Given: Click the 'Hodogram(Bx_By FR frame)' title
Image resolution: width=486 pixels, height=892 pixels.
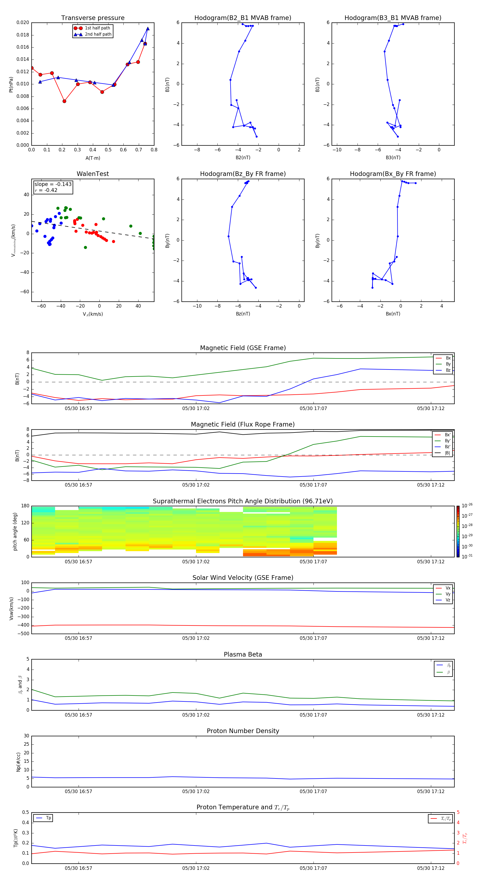Looking at the screenshot, I should 393,174.
